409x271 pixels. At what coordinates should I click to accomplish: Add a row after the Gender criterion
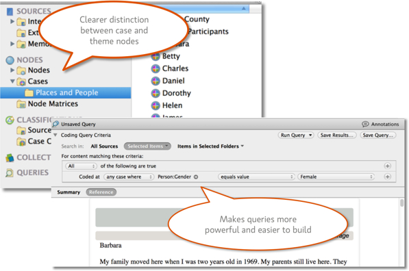pyautogui.click(x=387, y=177)
